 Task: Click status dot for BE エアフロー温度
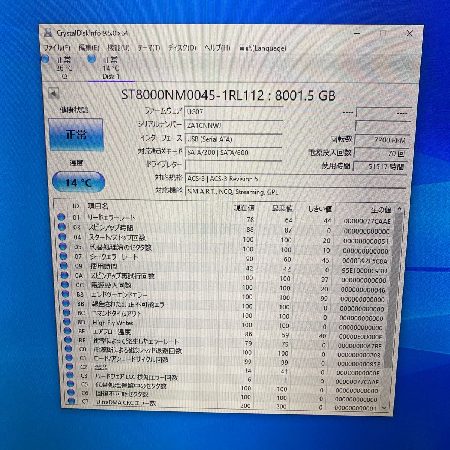click(x=67, y=331)
